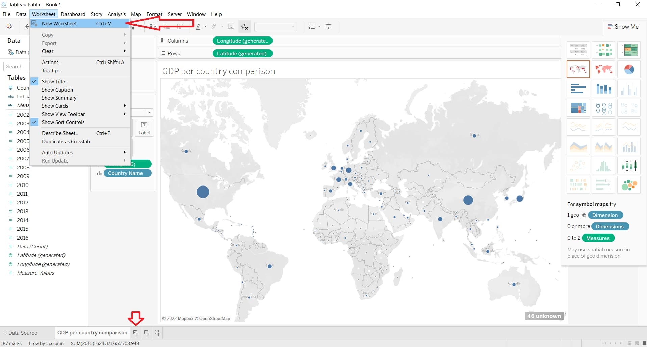Select the pie chart in Show Me

tap(629, 69)
